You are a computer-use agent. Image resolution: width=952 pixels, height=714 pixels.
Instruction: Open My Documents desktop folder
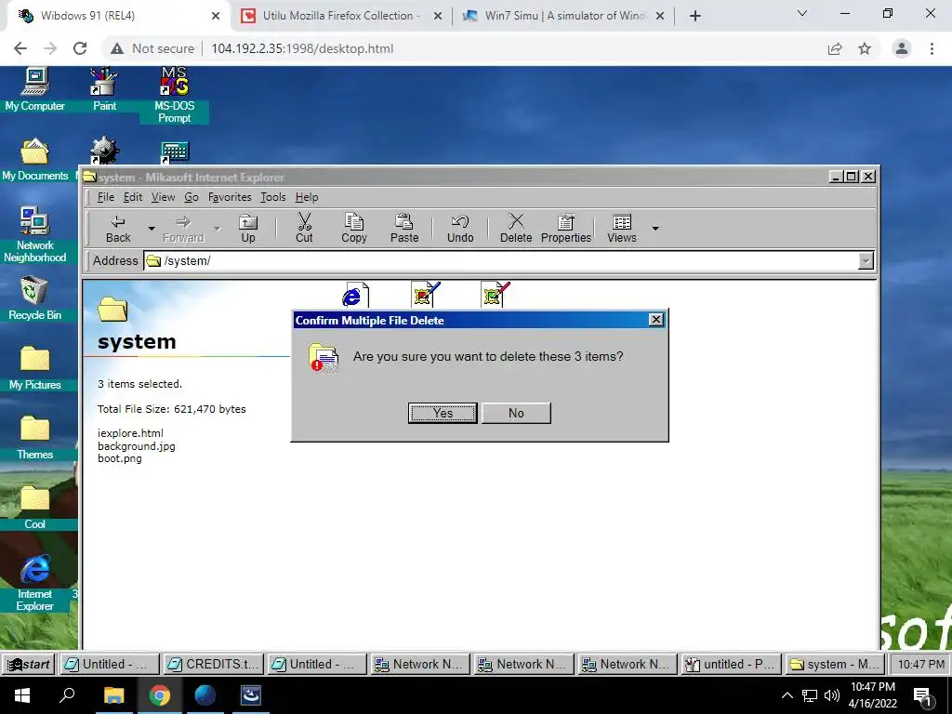[x=34, y=160]
